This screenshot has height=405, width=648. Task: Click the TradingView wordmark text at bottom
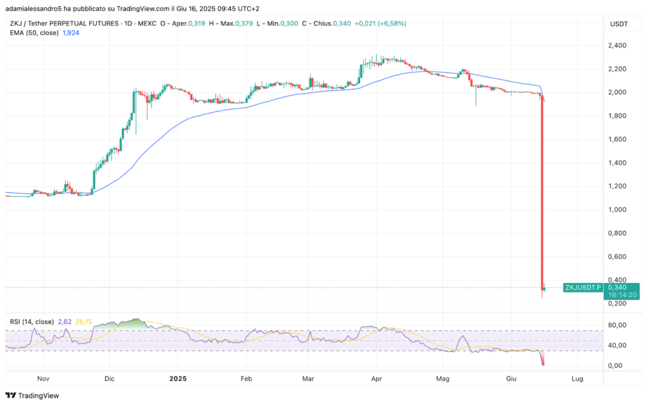tap(39, 396)
